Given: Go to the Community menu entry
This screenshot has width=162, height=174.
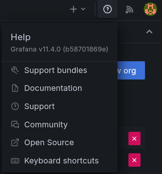Looking at the screenshot, I should (60, 125).
